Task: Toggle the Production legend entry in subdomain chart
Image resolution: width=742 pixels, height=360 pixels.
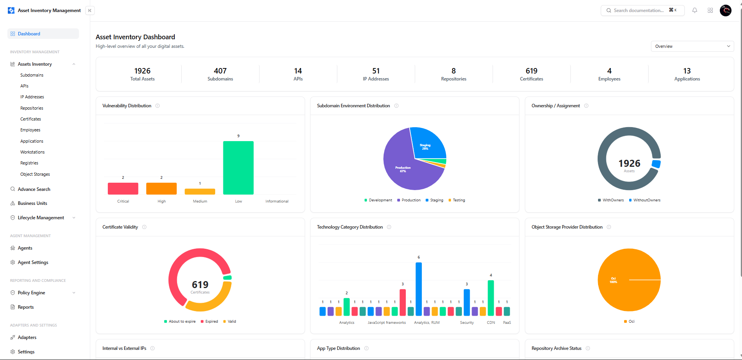Action: click(x=409, y=200)
